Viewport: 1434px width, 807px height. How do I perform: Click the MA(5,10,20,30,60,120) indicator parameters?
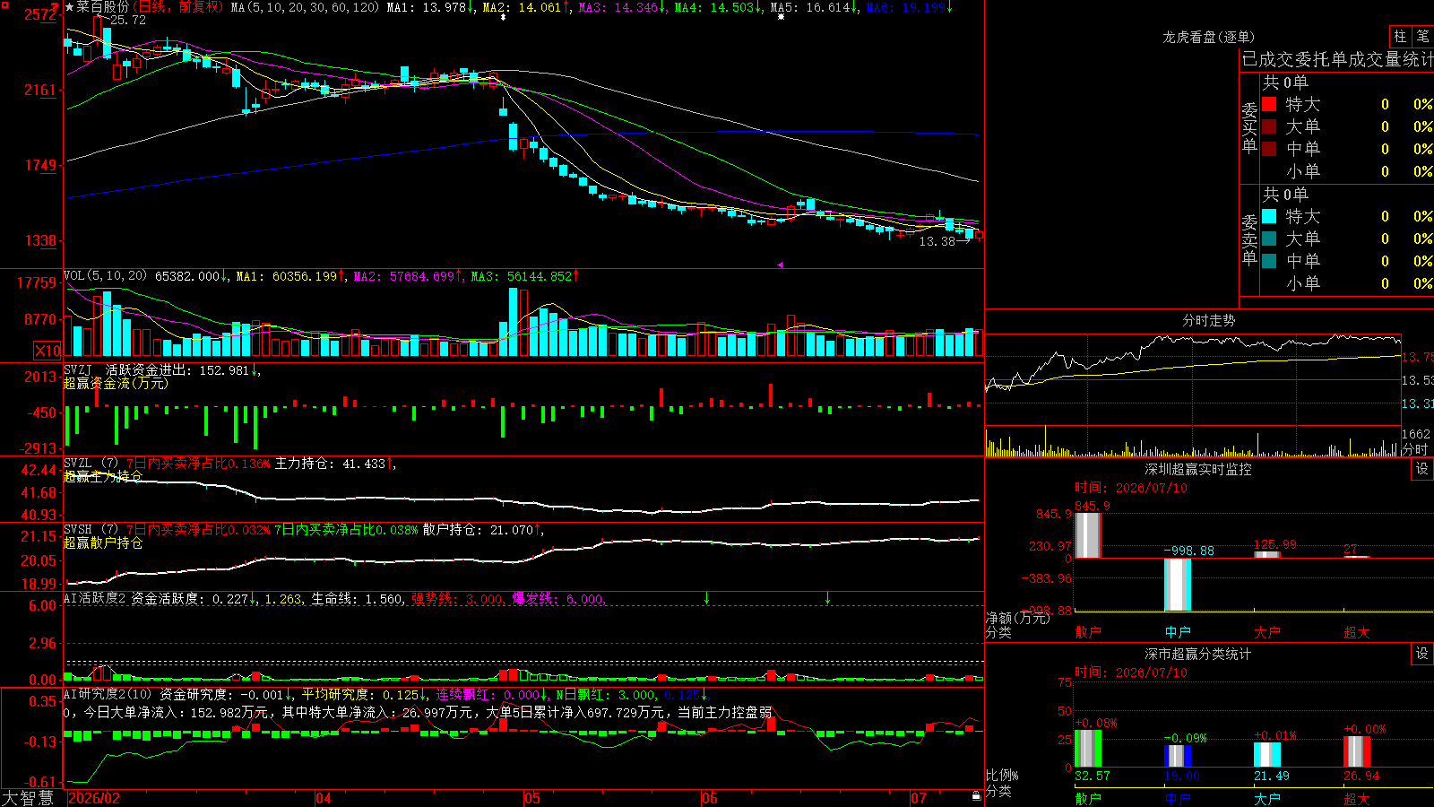(x=306, y=7)
